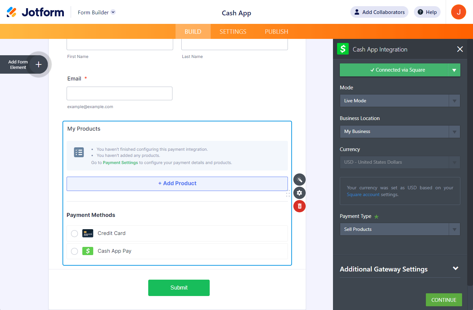Select the Credit Card radio button

click(x=74, y=234)
